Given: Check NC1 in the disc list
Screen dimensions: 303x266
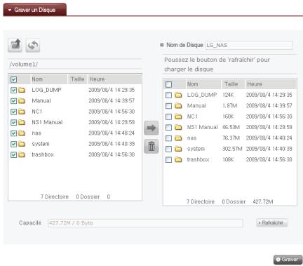Looking at the screenshot, I should point(168,117).
